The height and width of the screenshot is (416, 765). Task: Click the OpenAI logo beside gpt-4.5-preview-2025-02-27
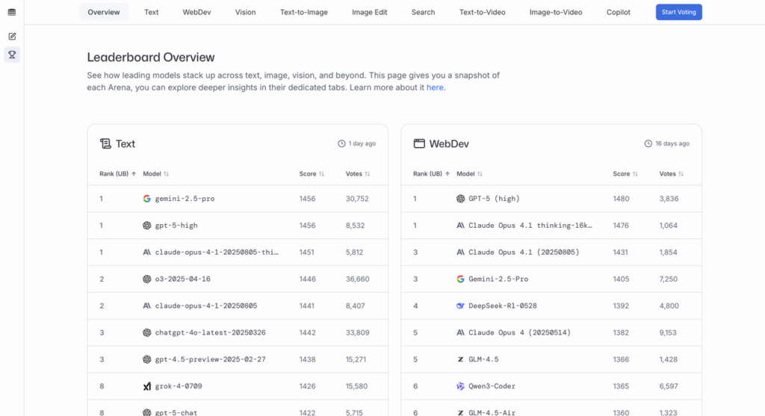(x=147, y=359)
